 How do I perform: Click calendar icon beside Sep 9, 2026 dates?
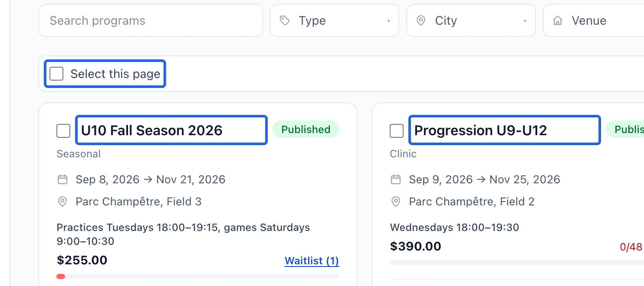[x=396, y=179]
